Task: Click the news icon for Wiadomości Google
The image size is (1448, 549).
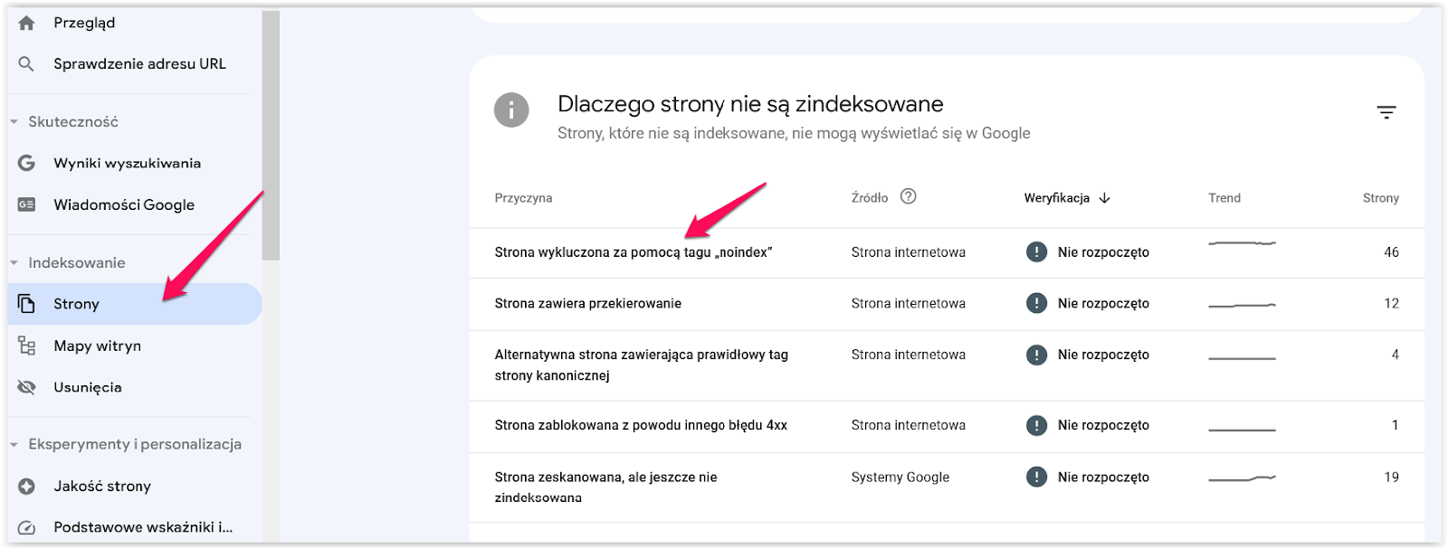Action: coord(26,204)
